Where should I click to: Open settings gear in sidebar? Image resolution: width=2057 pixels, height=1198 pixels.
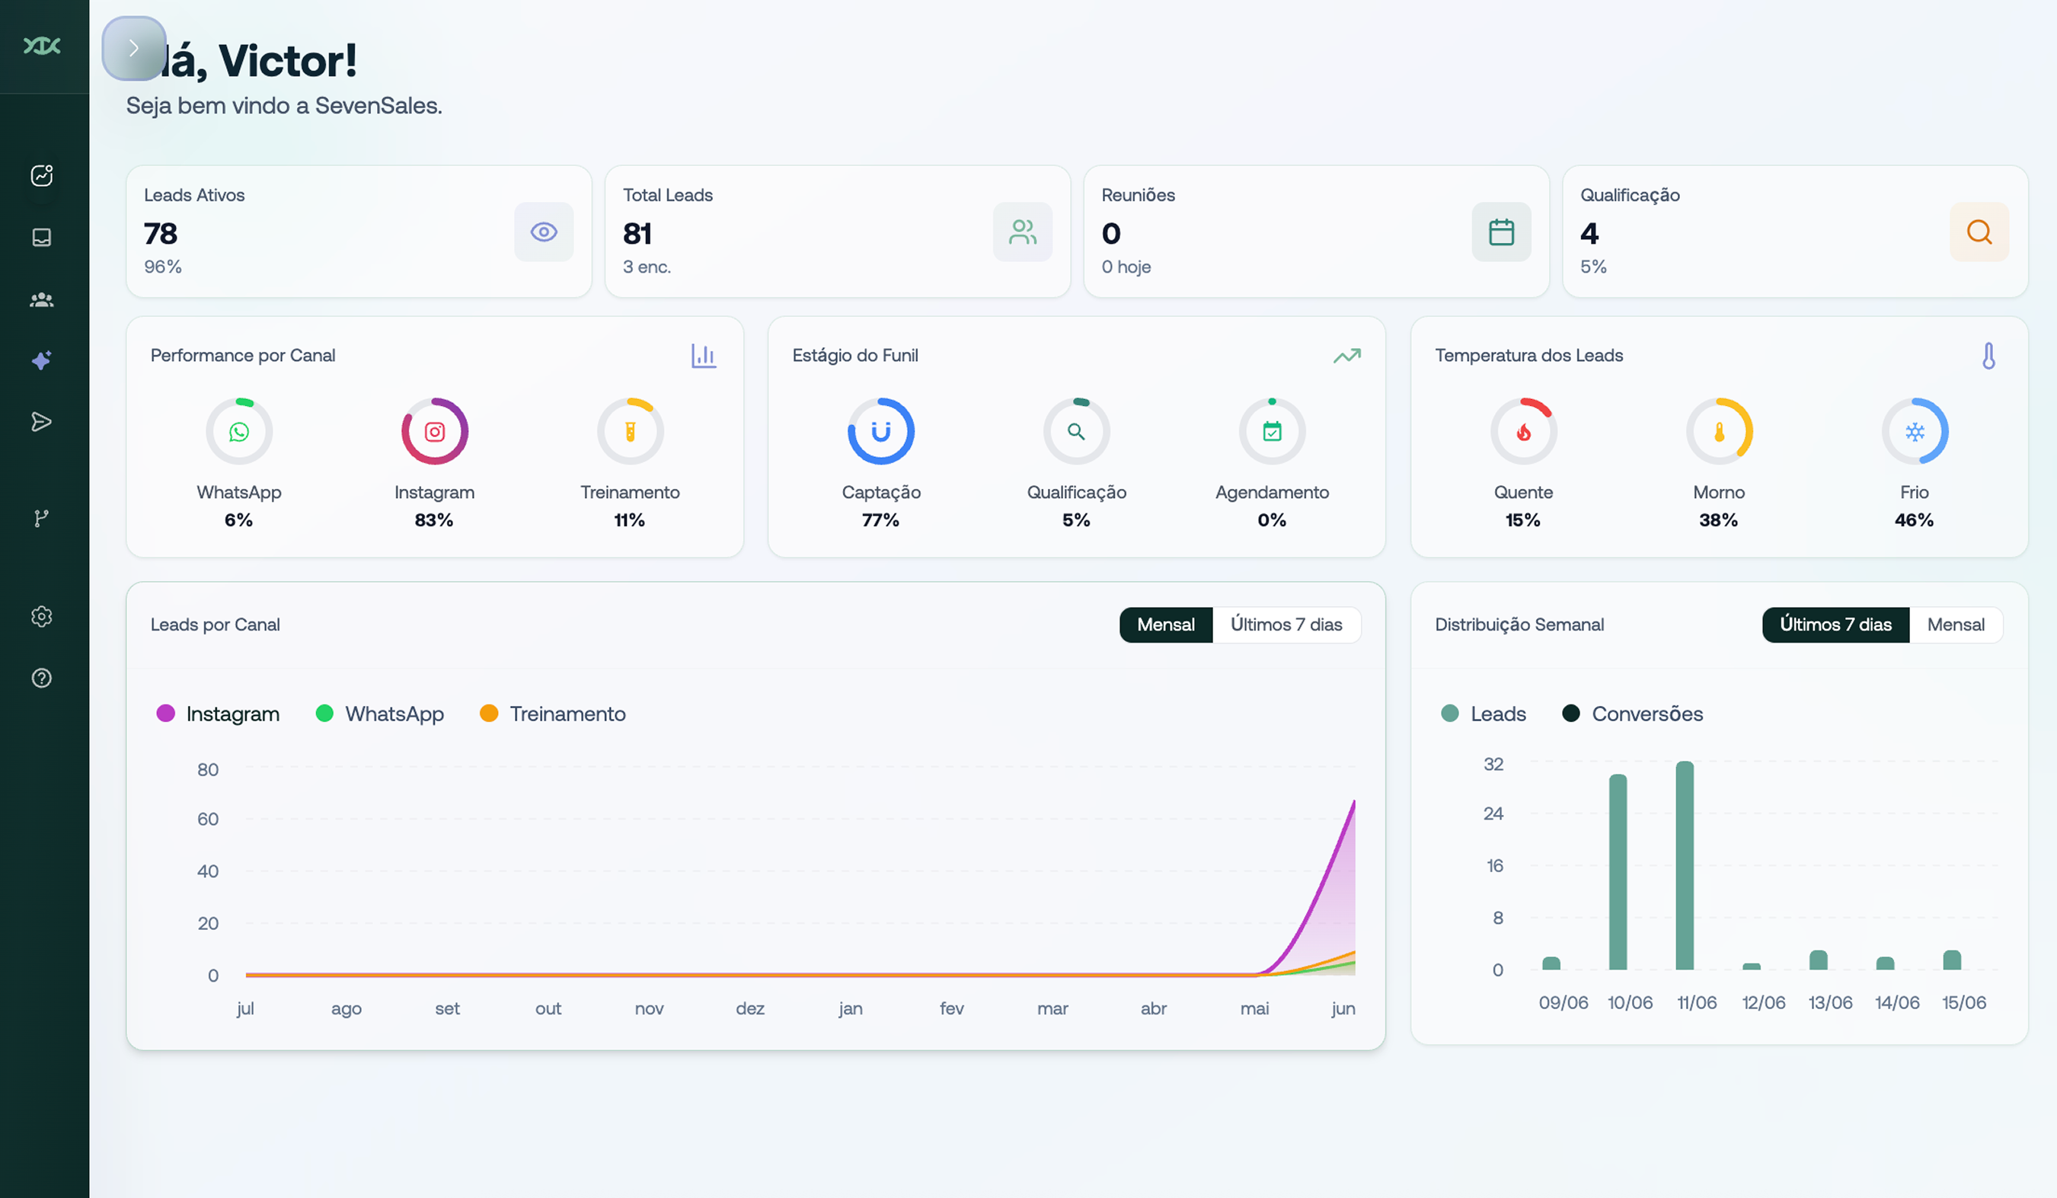point(42,616)
